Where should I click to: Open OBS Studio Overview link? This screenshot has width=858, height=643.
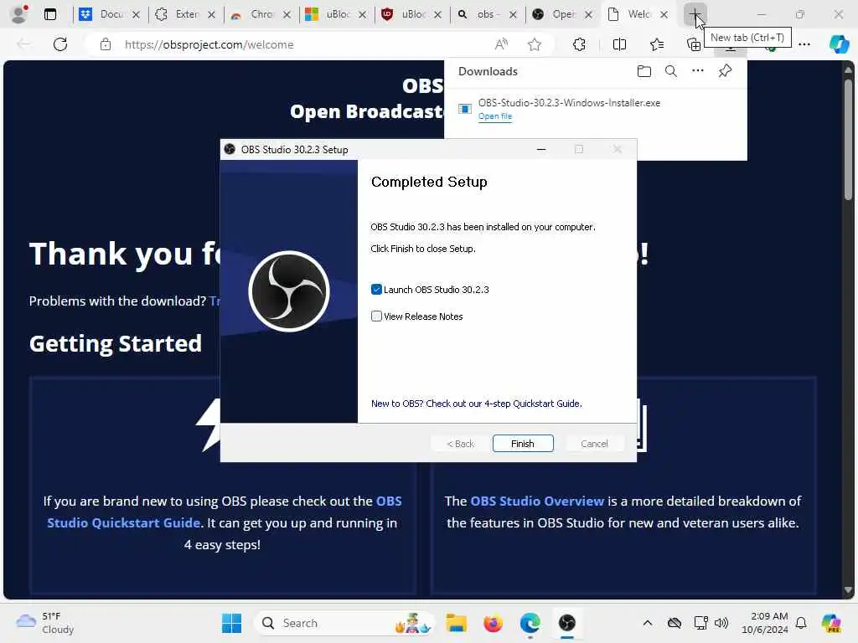pyautogui.click(x=537, y=501)
